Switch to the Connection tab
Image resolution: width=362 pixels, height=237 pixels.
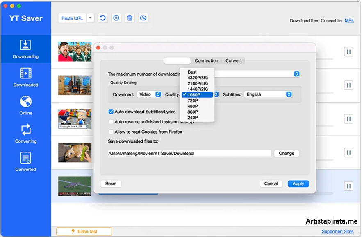206,60
